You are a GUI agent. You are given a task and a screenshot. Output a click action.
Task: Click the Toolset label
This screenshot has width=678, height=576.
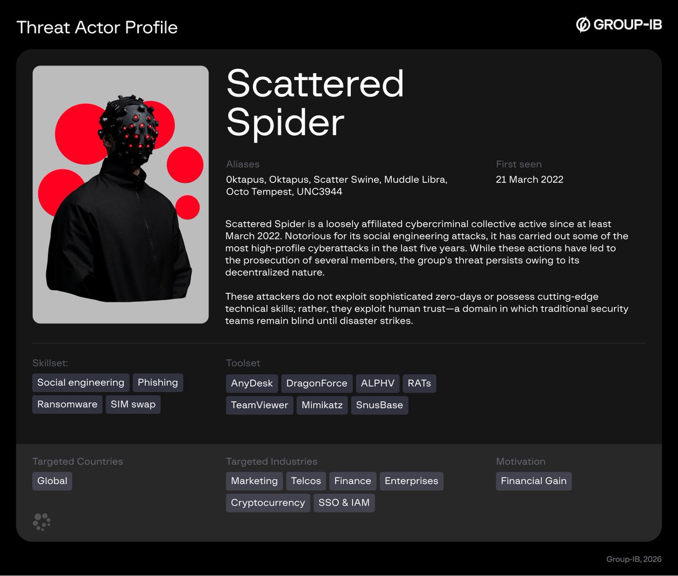[243, 363]
